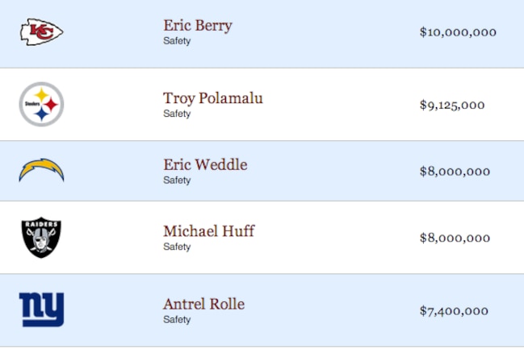
Task: Click the $9,125,000 salary amount
Action: pyautogui.click(x=452, y=105)
